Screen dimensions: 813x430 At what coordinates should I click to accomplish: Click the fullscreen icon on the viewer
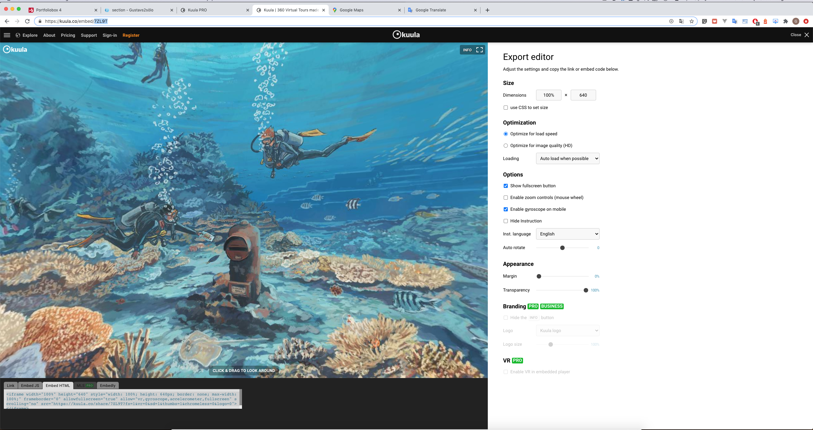click(x=480, y=50)
